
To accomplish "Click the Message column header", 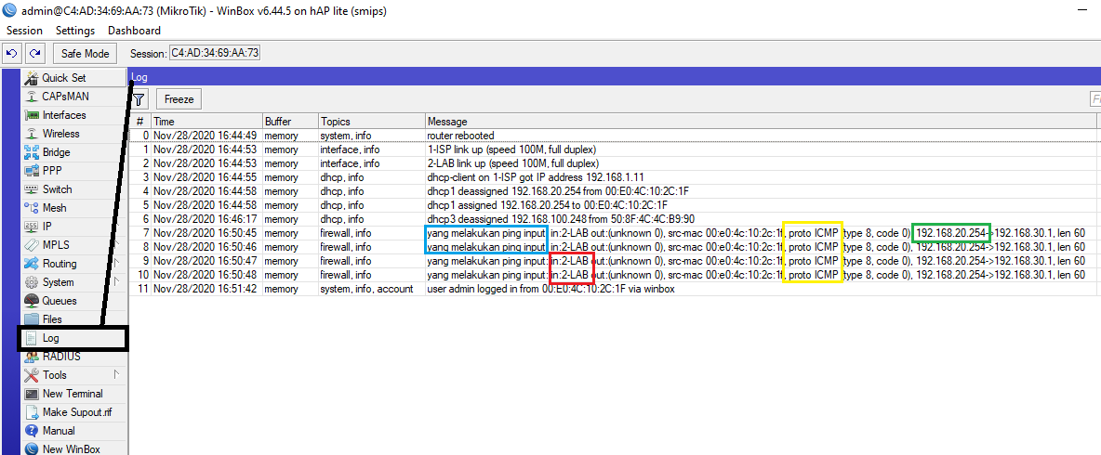I will click(x=762, y=122).
